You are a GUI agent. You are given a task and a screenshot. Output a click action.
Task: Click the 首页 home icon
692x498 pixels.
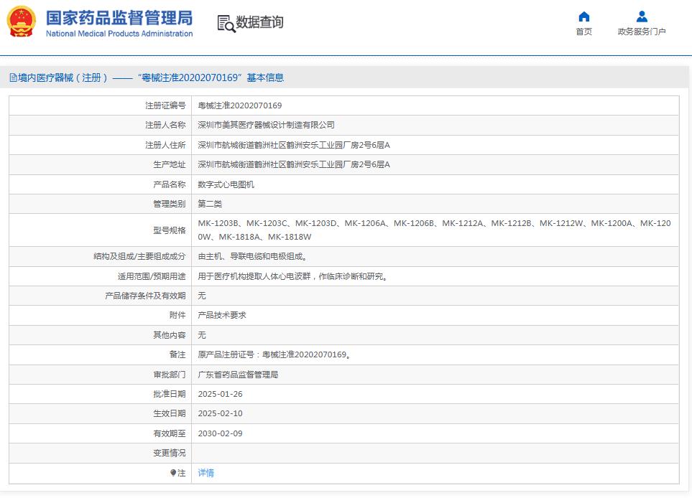583,16
